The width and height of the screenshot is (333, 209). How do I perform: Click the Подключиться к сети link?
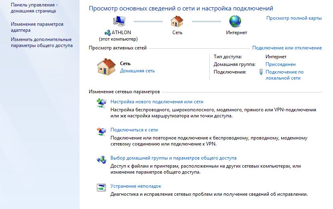point(134,130)
